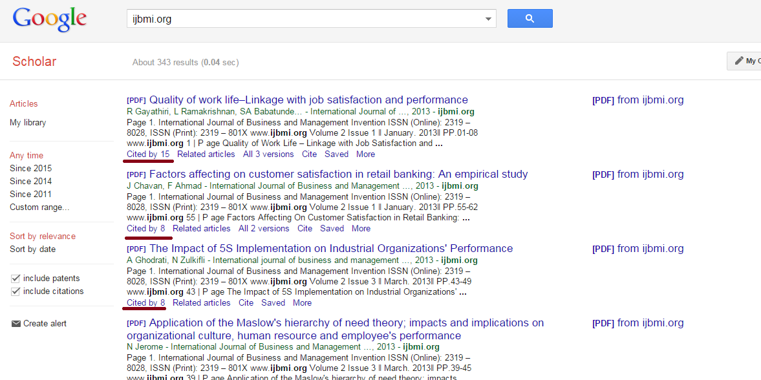
Task: Open the search box dropdown arrow
Action: pos(488,19)
